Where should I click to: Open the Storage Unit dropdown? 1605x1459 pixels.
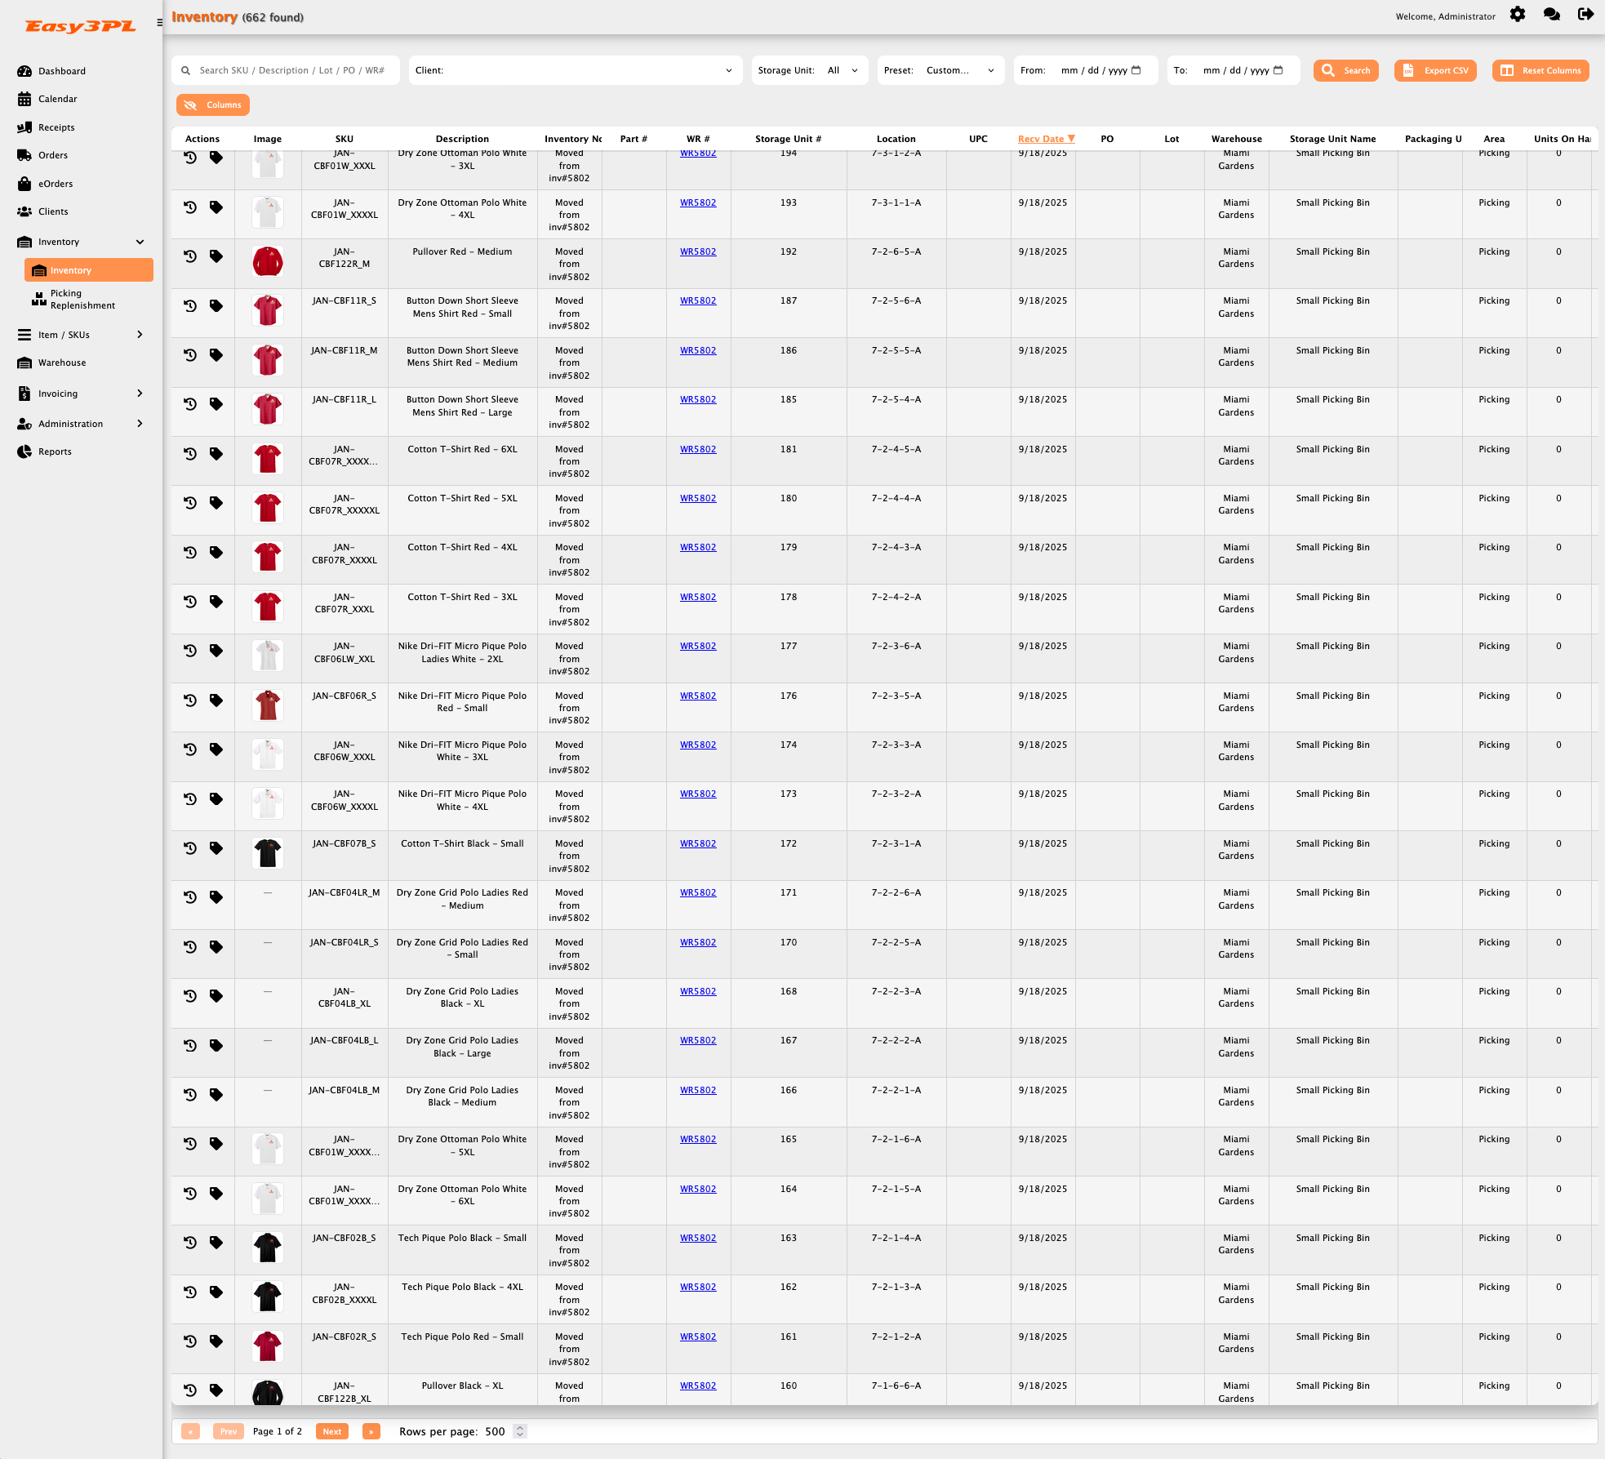point(853,70)
